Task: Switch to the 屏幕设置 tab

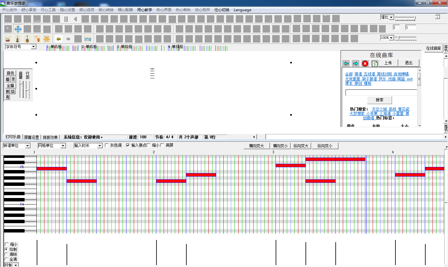Action: click(31, 137)
